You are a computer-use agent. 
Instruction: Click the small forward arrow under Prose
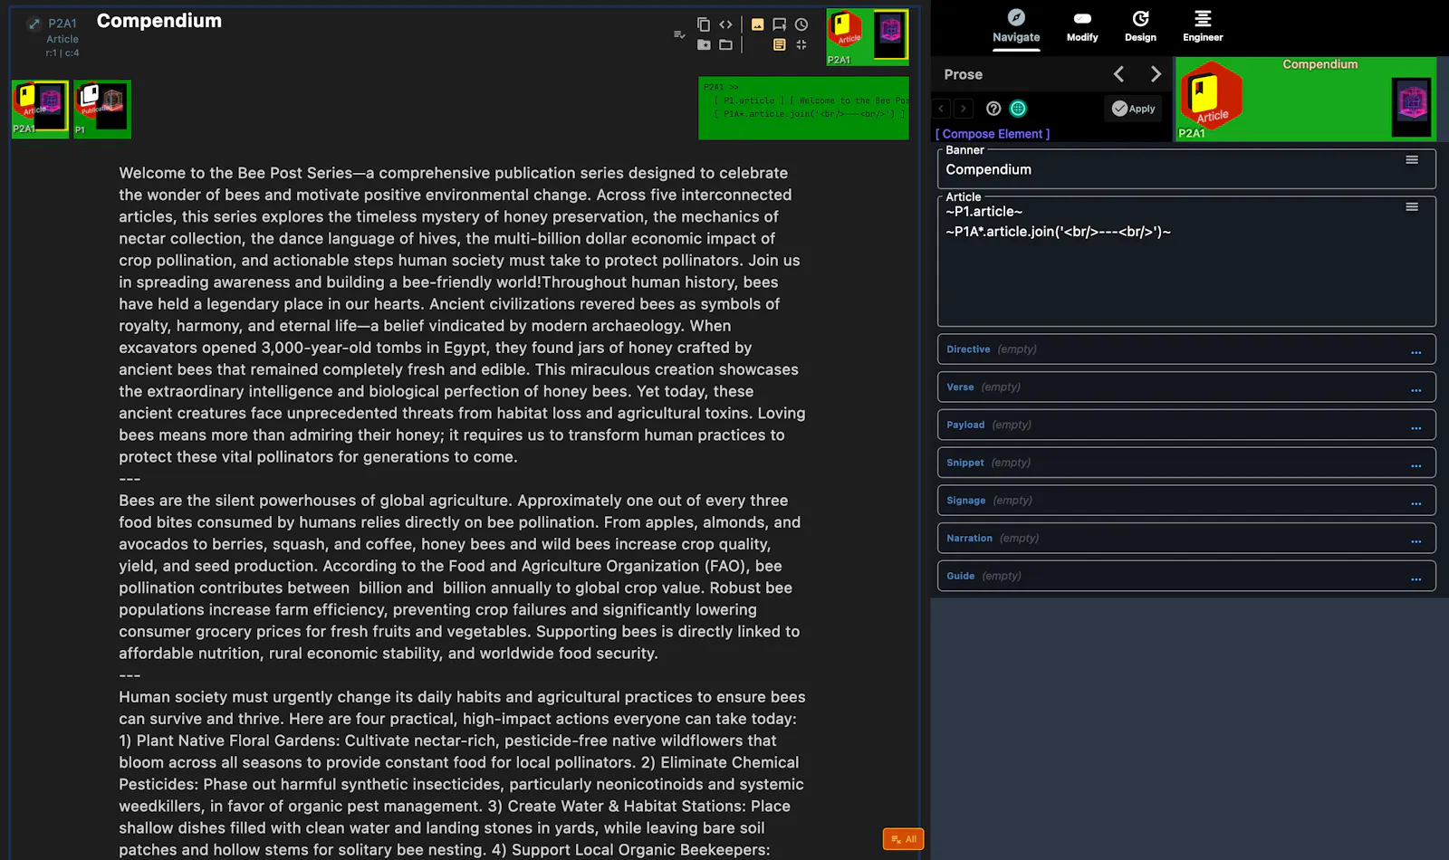[x=964, y=109]
